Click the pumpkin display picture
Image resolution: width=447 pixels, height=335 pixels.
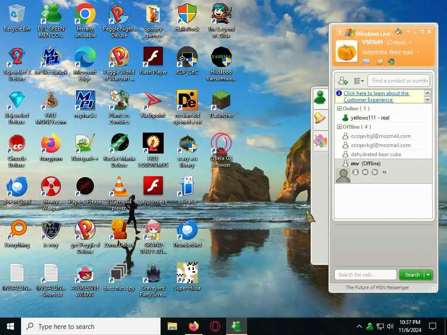[346, 51]
